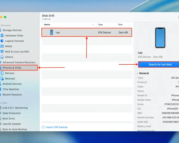
Task: Click the large iPhone preview image
Action: tap(160, 38)
